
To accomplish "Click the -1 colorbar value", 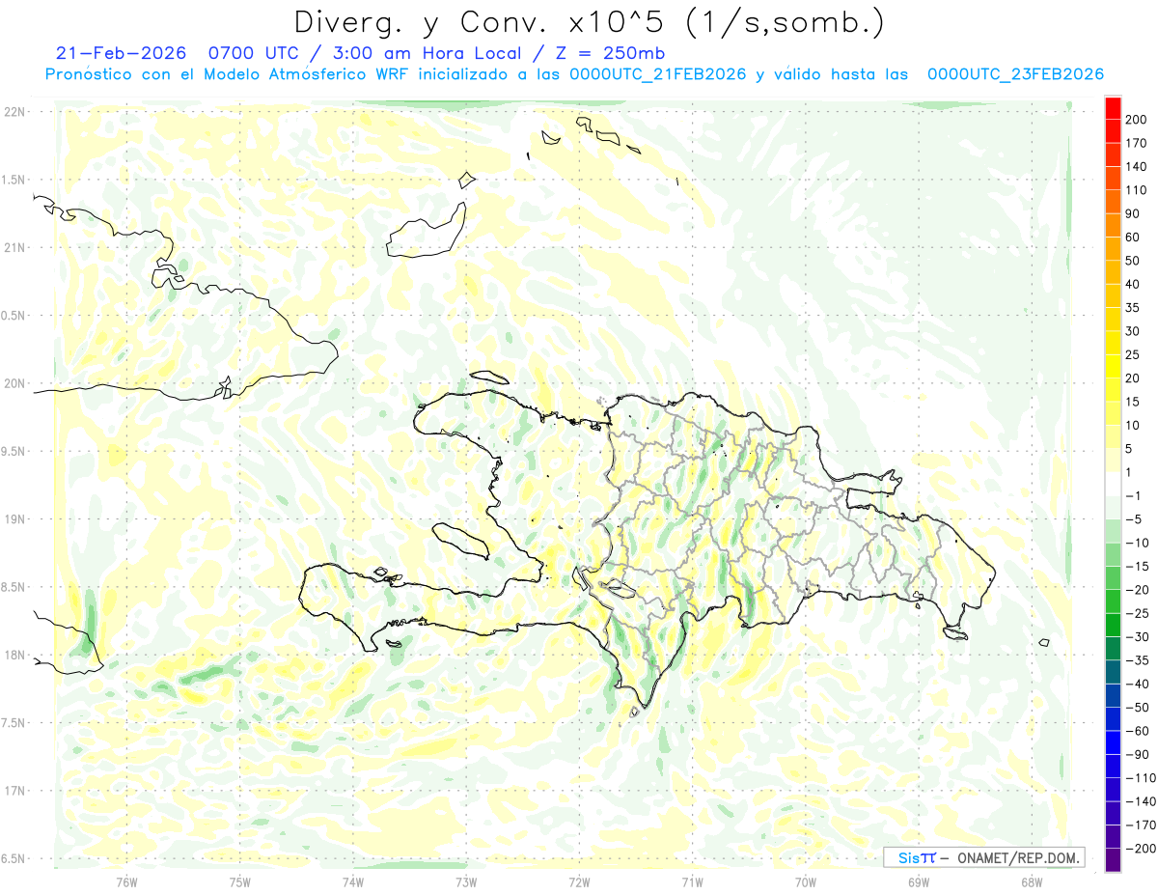I will 1133,496.
